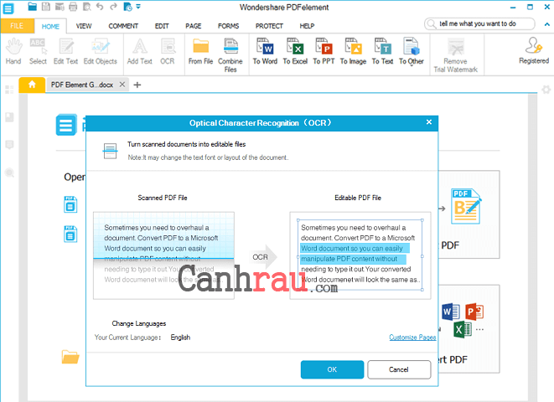Switch to the COMMENT ribbon tab
This screenshot has width=554, height=402.
coord(123,26)
